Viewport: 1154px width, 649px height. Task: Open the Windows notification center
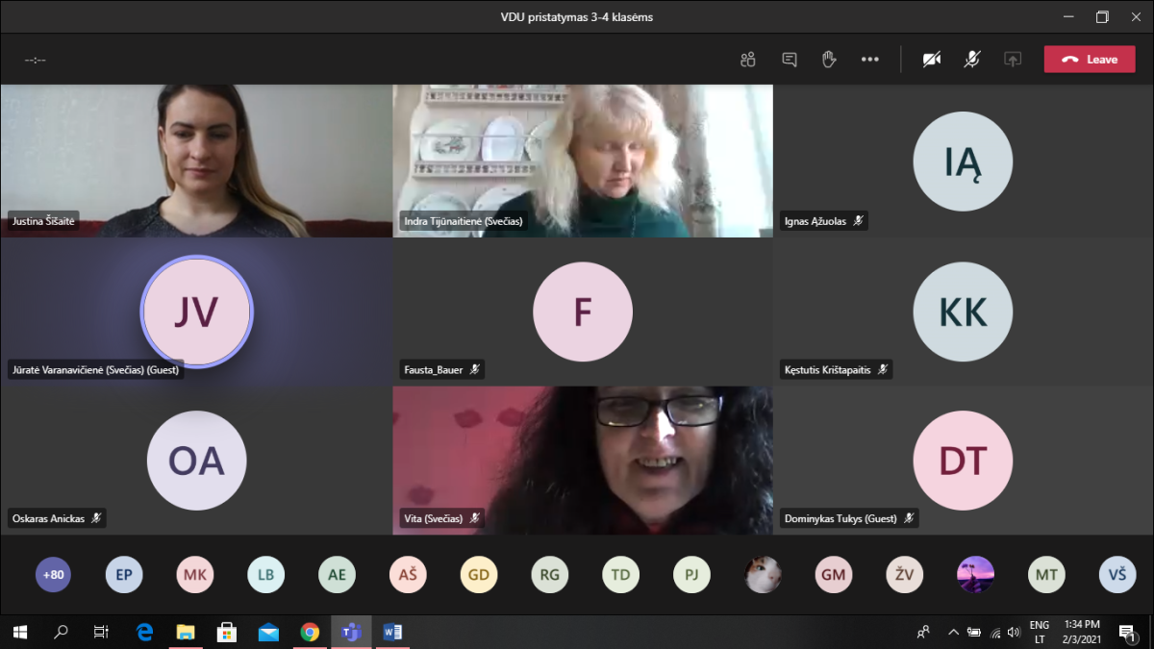(x=1127, y=632)
